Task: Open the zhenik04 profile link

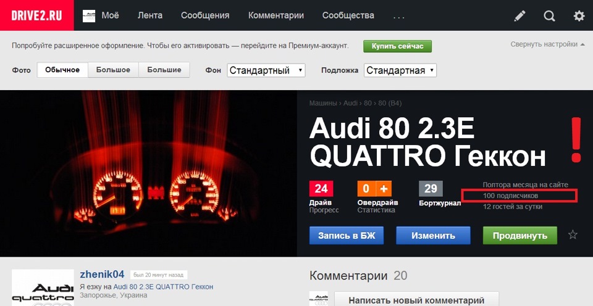Action: pos(102,275)
